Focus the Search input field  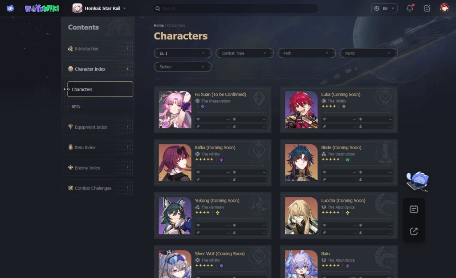click(235, 8)
